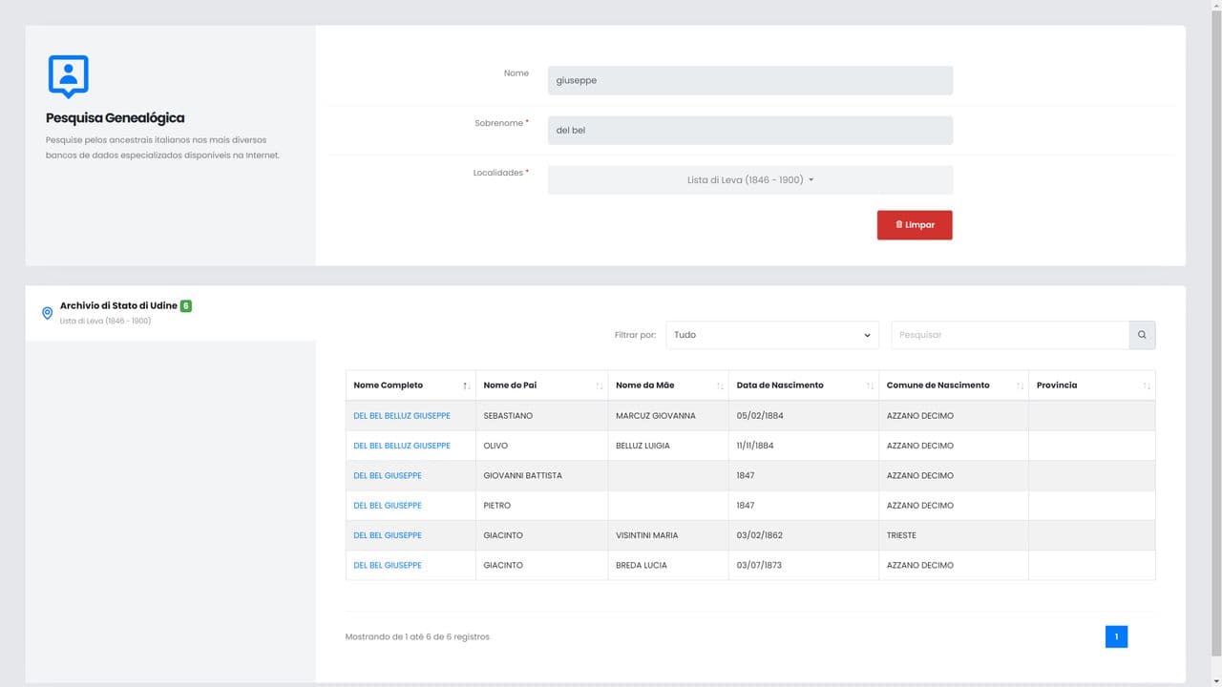Viewport: 1222px width, 687px height.
Task: Open the Localidades Lista di Leva dropdown
Action: (x=749, y=179)
